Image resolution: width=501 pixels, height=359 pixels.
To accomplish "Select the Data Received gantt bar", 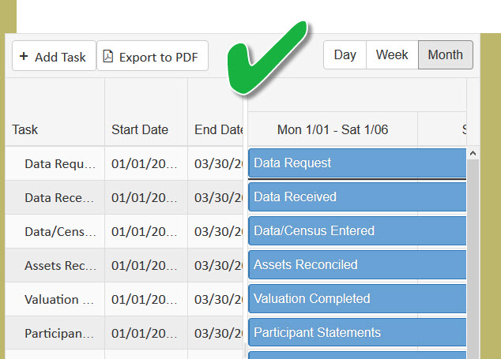I will 357,197.
